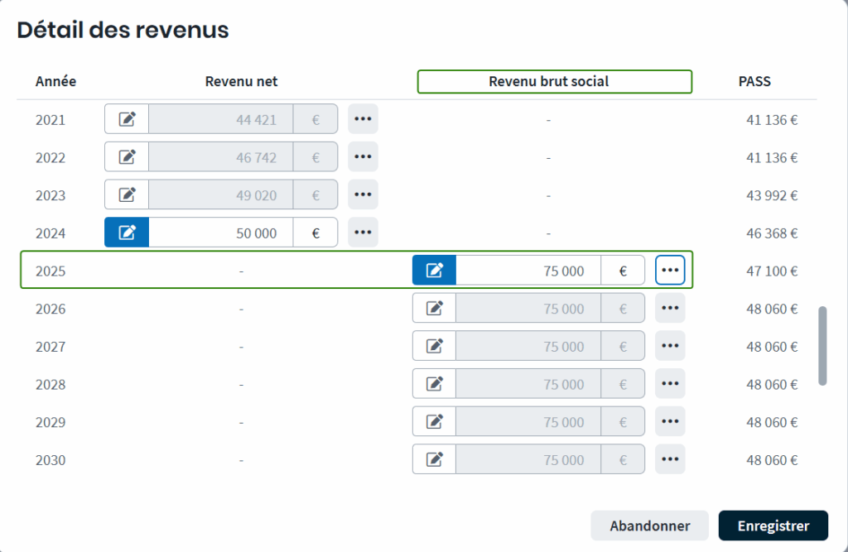Click the edit icon for 2027 gross revenue
This screenshot has width=848, height=552.
pyautogui.click(x=434, y=347)
